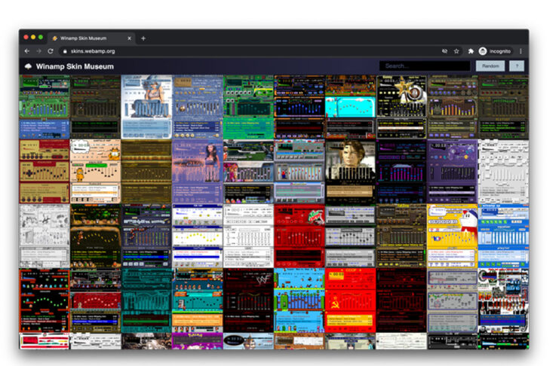Open the skin with the man's portrait

coord(351,171)
